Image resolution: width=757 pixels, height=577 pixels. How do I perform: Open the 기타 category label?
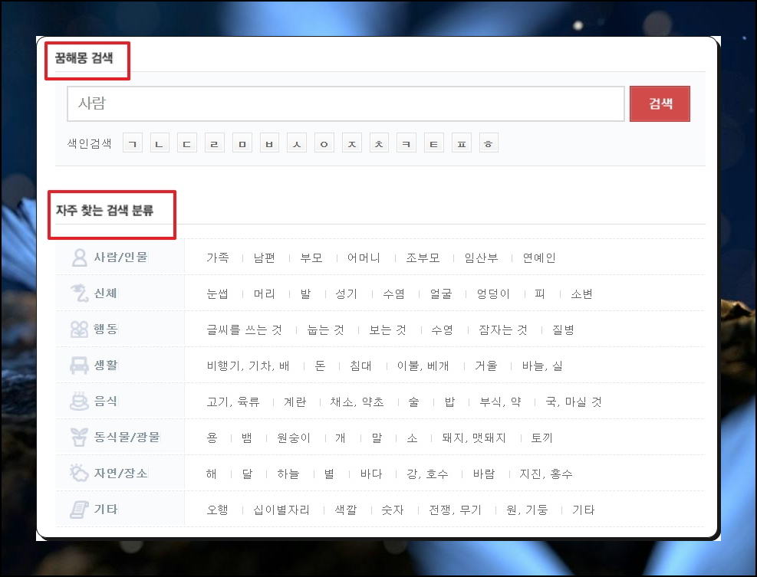pyautogui.click(x=105, y=510)
